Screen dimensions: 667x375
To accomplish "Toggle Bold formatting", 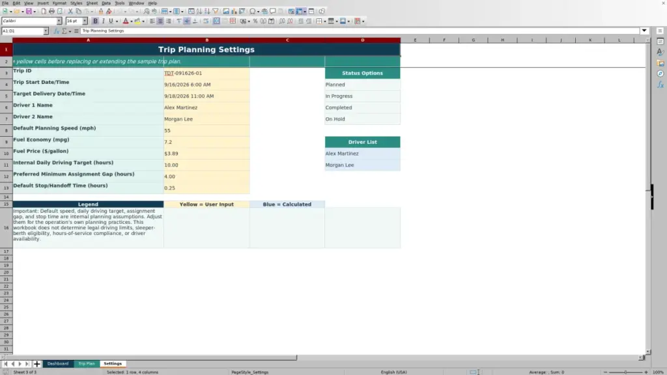I will click(95, 21).
